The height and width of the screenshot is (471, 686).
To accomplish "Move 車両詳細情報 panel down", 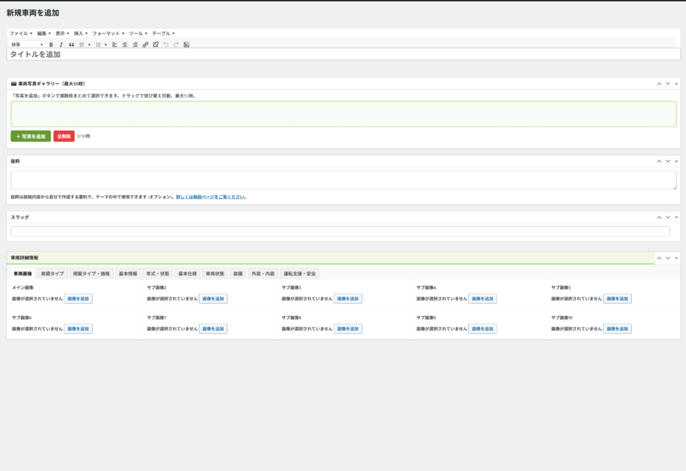I will [x=668, y=258].
